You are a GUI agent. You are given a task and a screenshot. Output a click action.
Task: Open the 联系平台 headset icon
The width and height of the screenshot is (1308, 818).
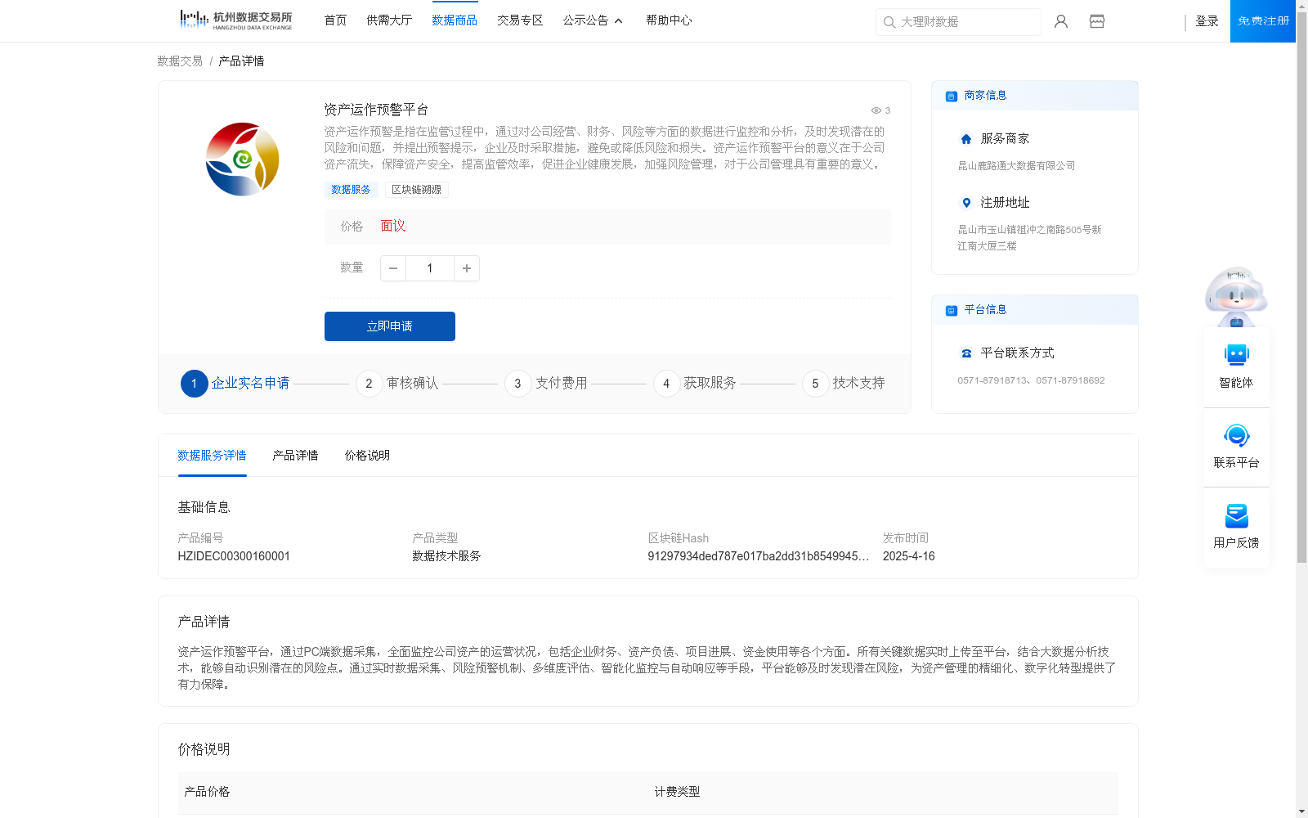pyautogui.click(x=1237, y=435)
